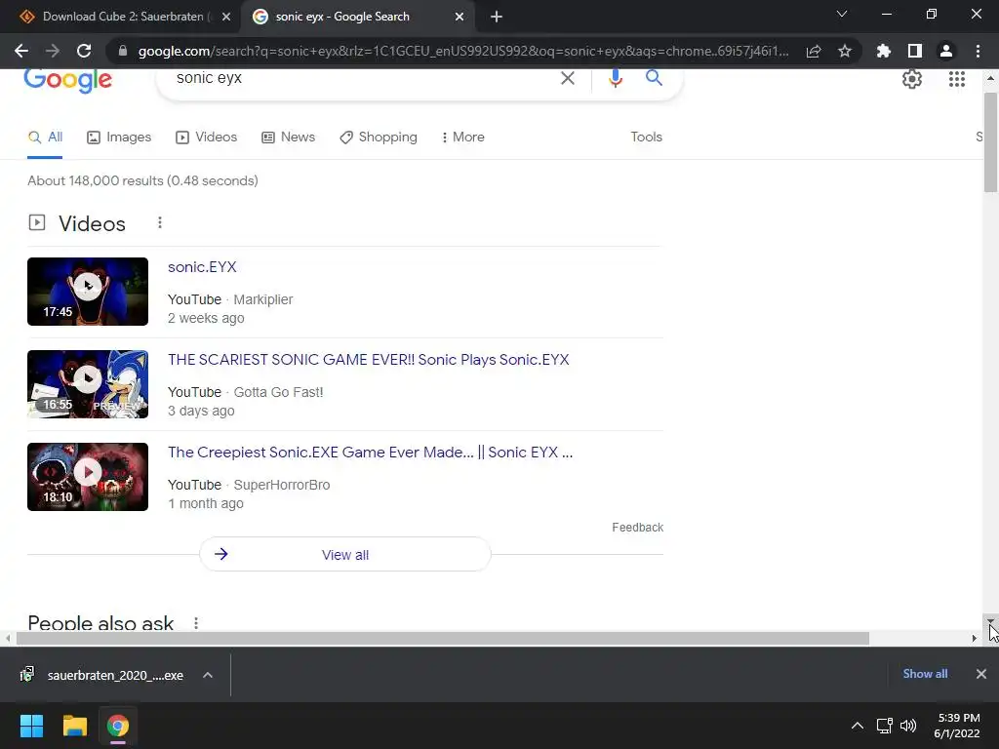Image resolution: width=999 pixels, height=749 pixels.
Task: Start voice search with the microphone
Action: click(616, 78)
